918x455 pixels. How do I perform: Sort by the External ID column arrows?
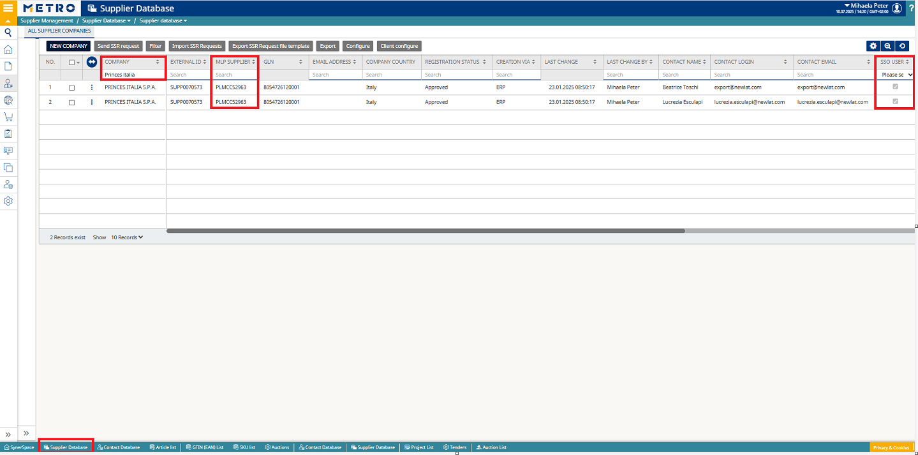[x=206, y=62]
